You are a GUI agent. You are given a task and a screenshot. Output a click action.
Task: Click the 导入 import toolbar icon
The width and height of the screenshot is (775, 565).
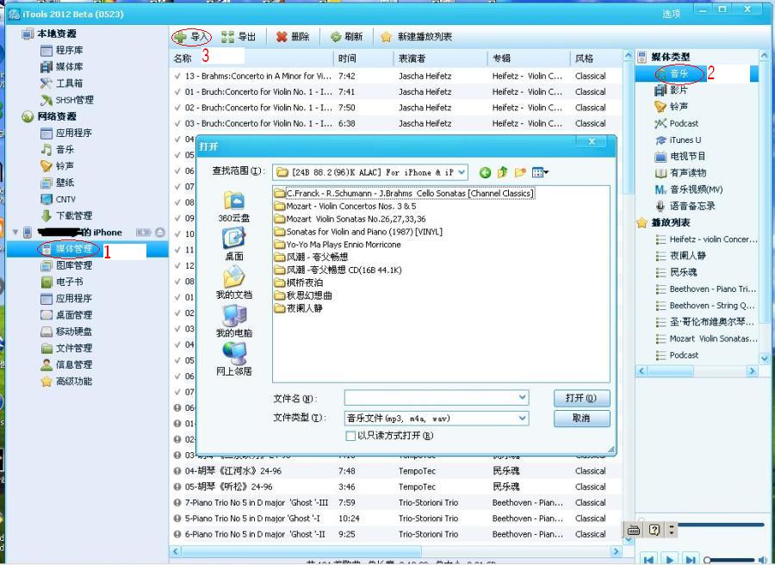click(x=181, y=36)
